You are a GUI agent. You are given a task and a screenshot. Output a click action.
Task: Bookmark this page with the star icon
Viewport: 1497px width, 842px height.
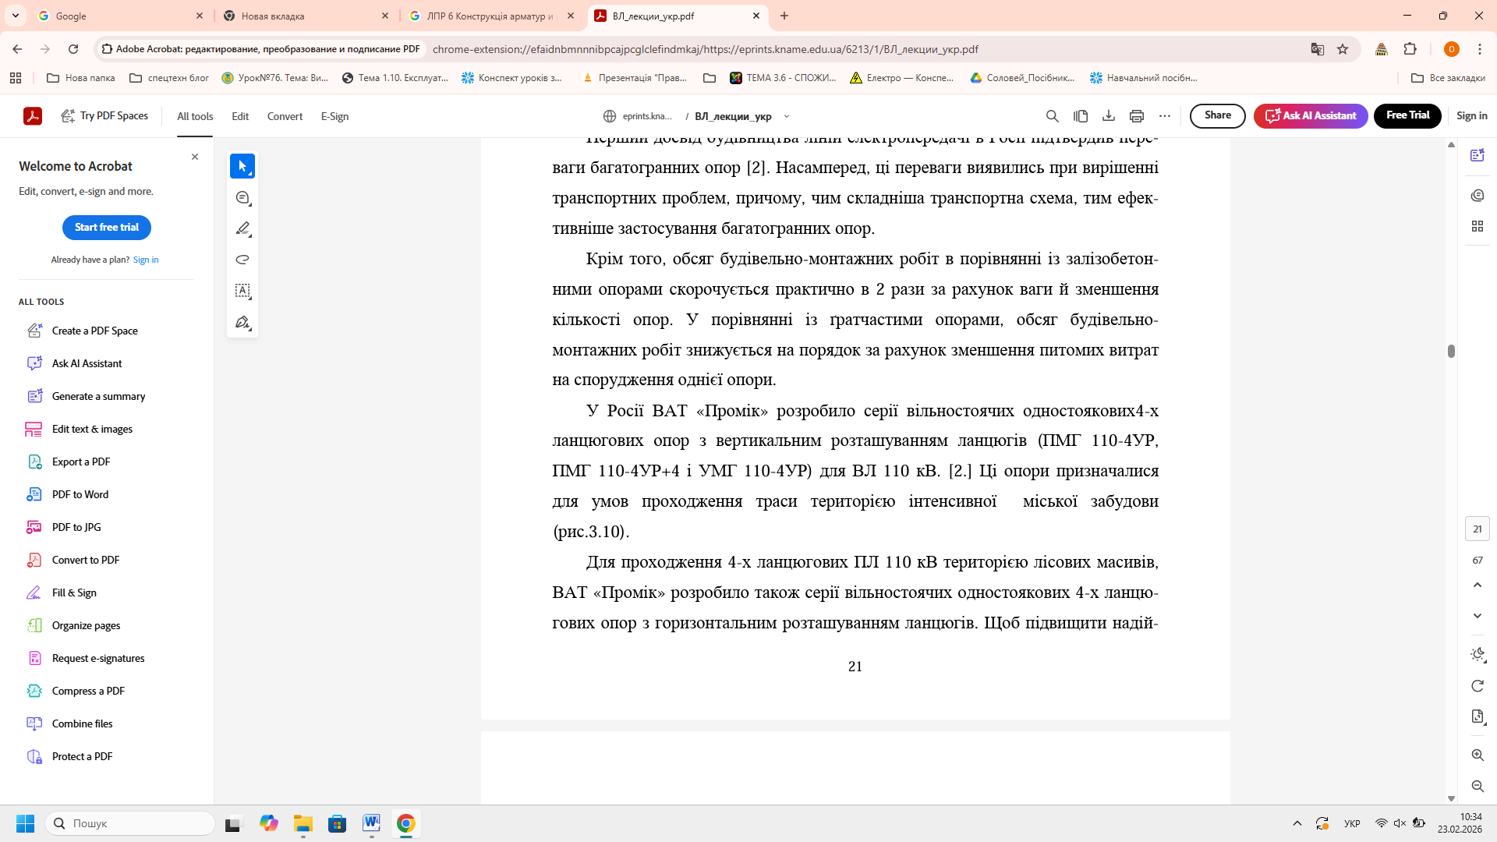pyautogui.click(x=1342, y=49)
